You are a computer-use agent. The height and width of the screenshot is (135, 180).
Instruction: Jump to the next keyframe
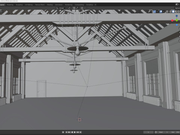tap(78, 132)
